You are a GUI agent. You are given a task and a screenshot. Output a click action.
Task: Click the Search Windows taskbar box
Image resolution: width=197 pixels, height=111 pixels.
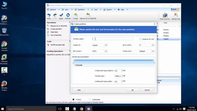pos(31,109)
